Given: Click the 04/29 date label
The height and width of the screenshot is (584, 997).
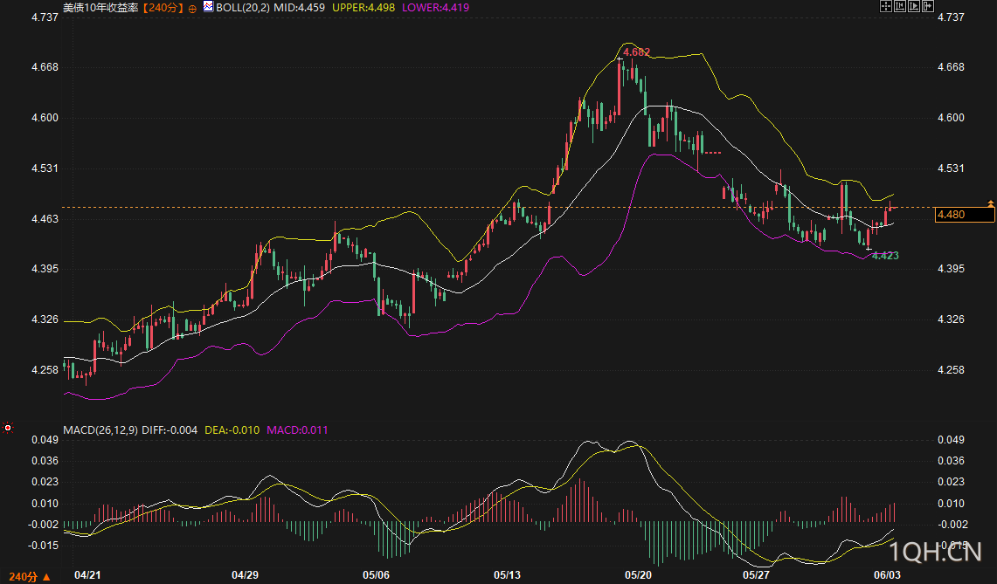Looking at the screenshot, I should (x=245, y=575).
